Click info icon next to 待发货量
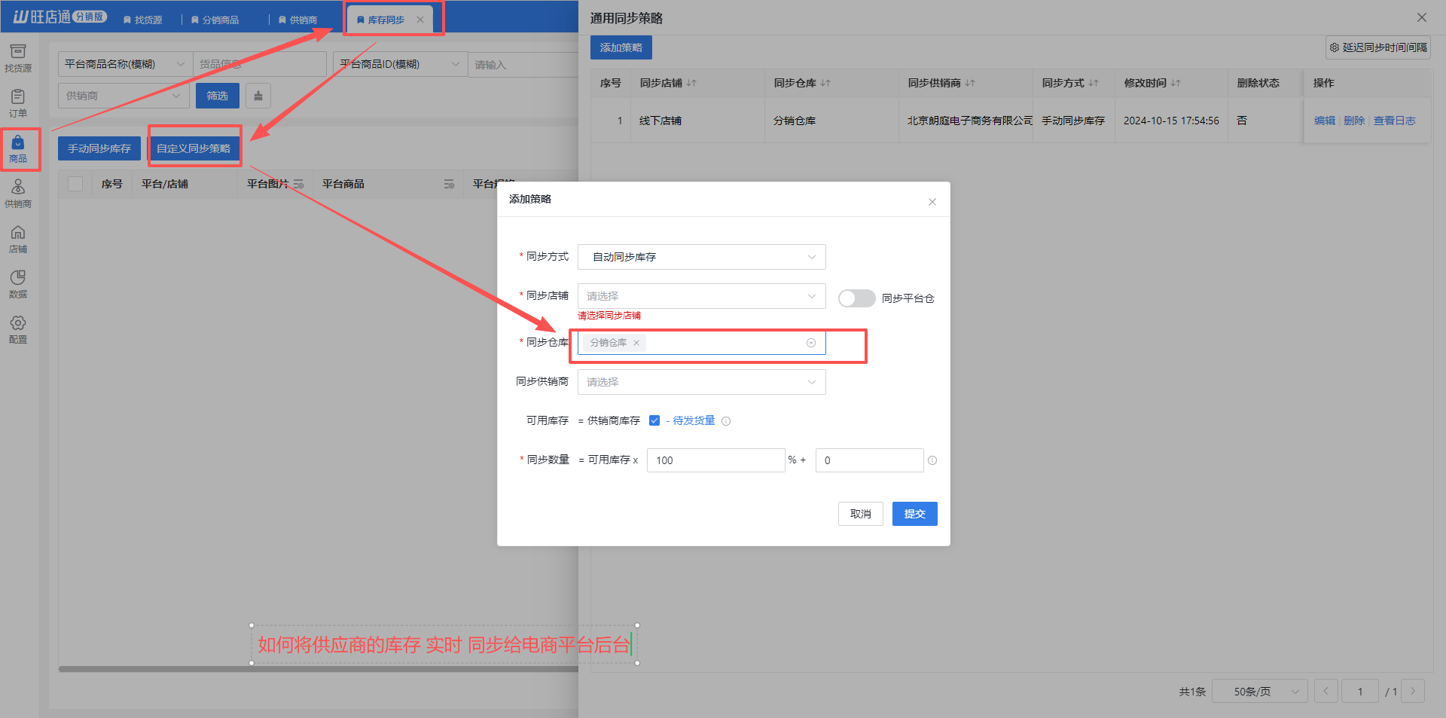Viewport: 1446px width, 718px height. [726, 421]
